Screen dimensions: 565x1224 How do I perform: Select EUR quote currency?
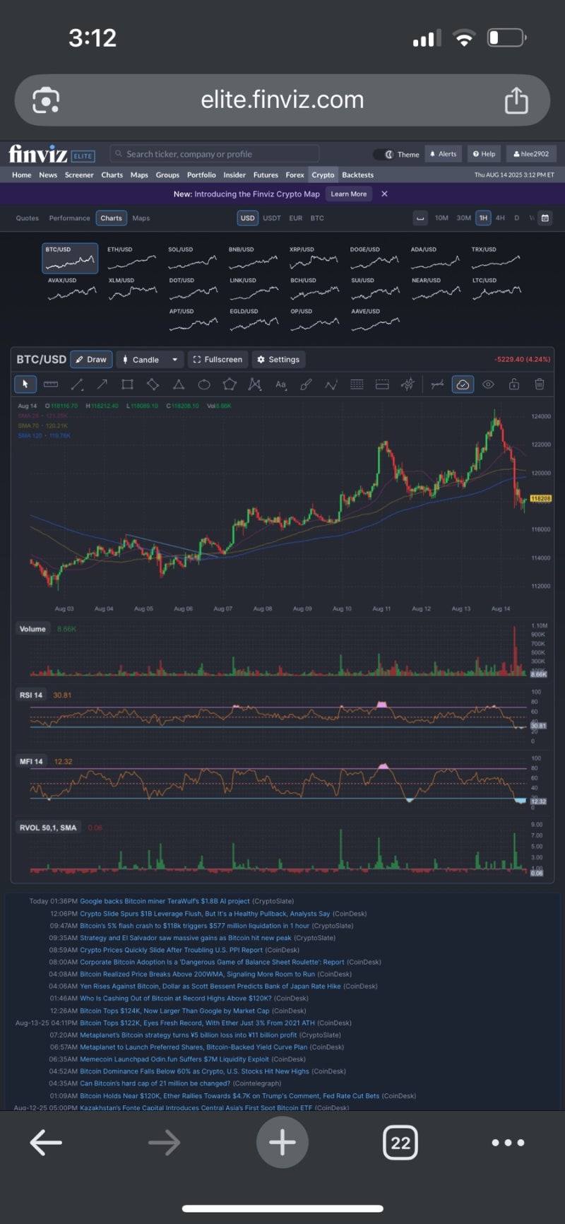pyautogui.click(x=296, y=218)
